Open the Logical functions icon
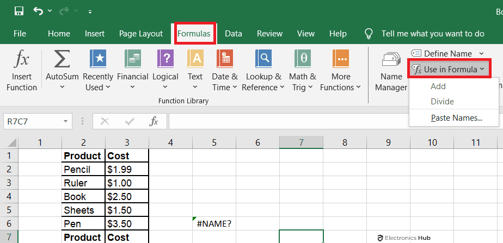The width and height of the screenshot is (503, 243). click(x=165, y=59)
